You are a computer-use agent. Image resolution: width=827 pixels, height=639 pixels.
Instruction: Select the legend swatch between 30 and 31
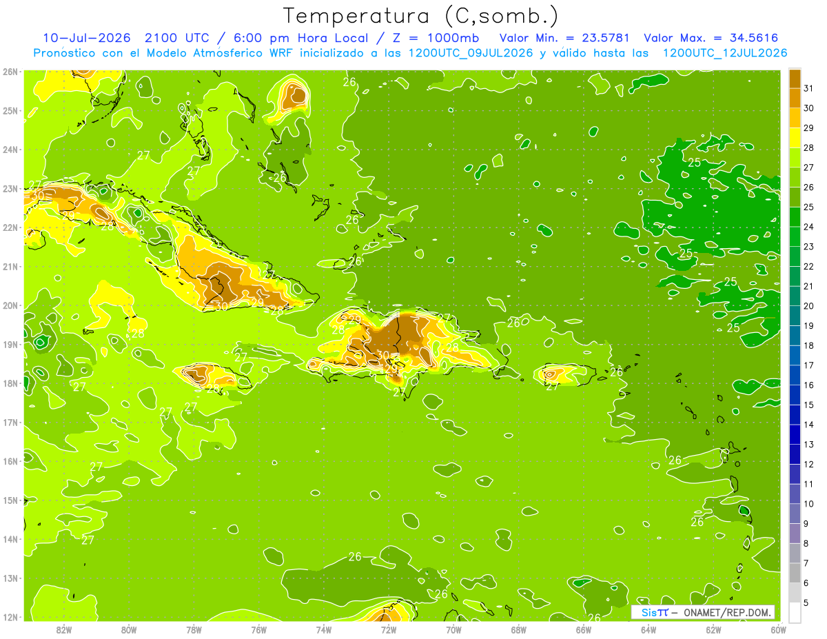795,97
